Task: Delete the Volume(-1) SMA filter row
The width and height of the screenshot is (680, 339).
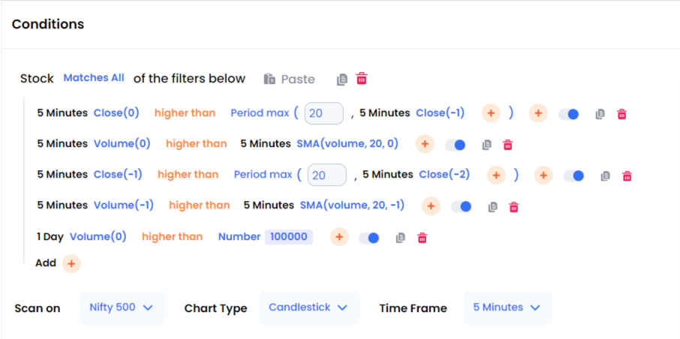Action: [x=514, y=207]
